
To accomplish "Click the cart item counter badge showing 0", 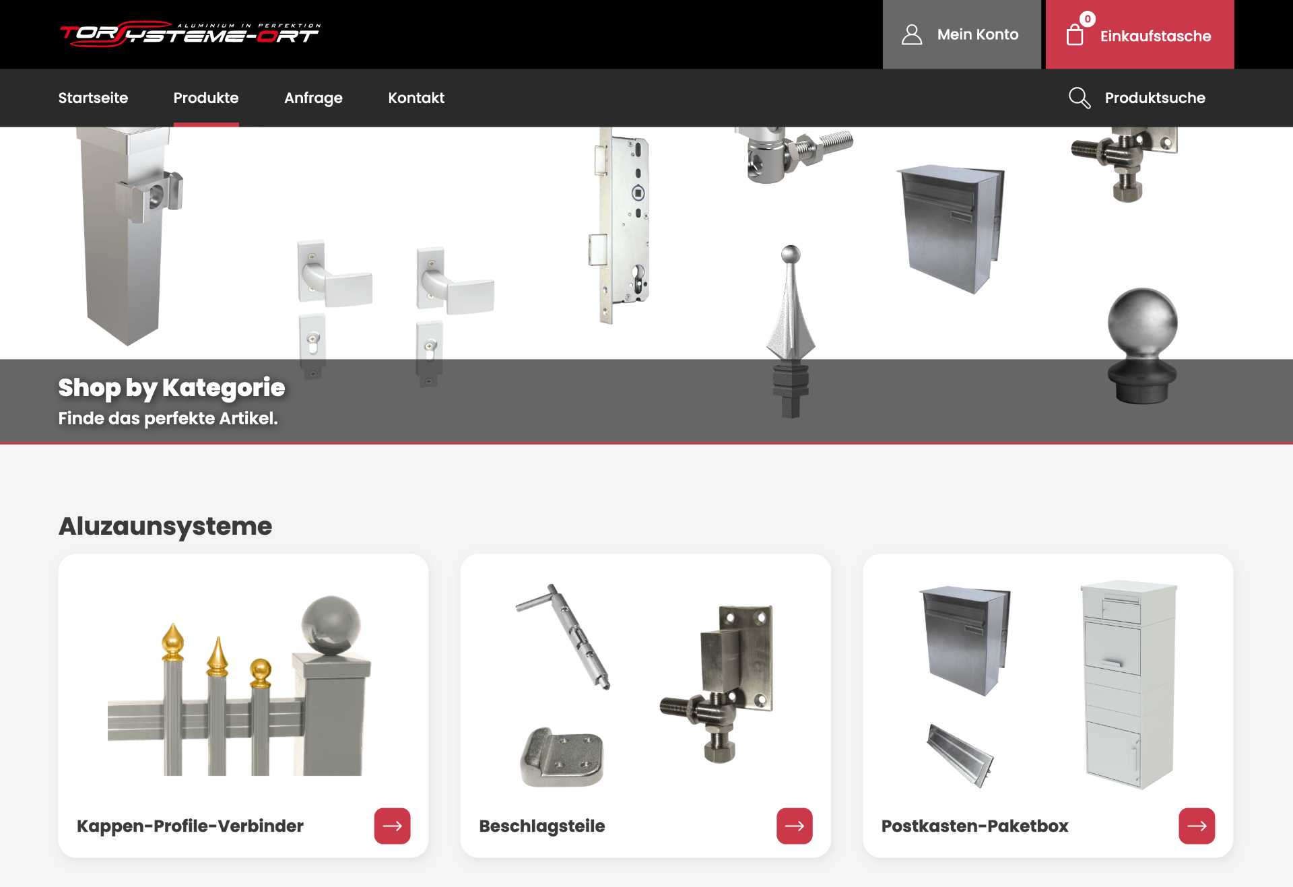I will [x=1089, y=18].
